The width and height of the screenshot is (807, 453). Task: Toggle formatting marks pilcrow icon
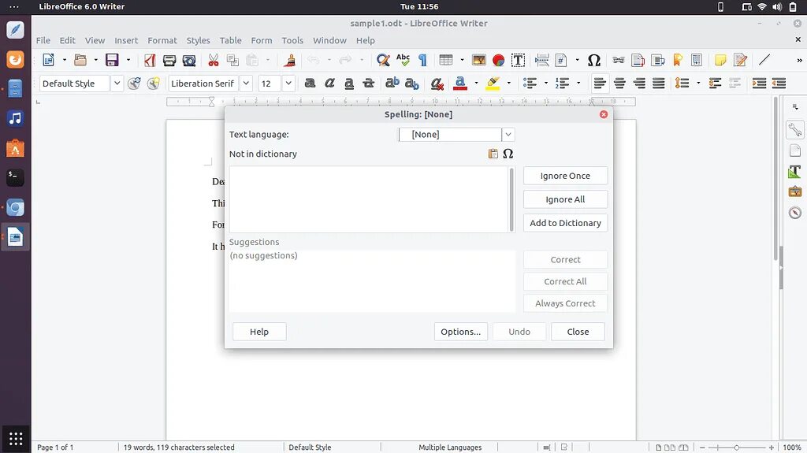coord(422,60)
